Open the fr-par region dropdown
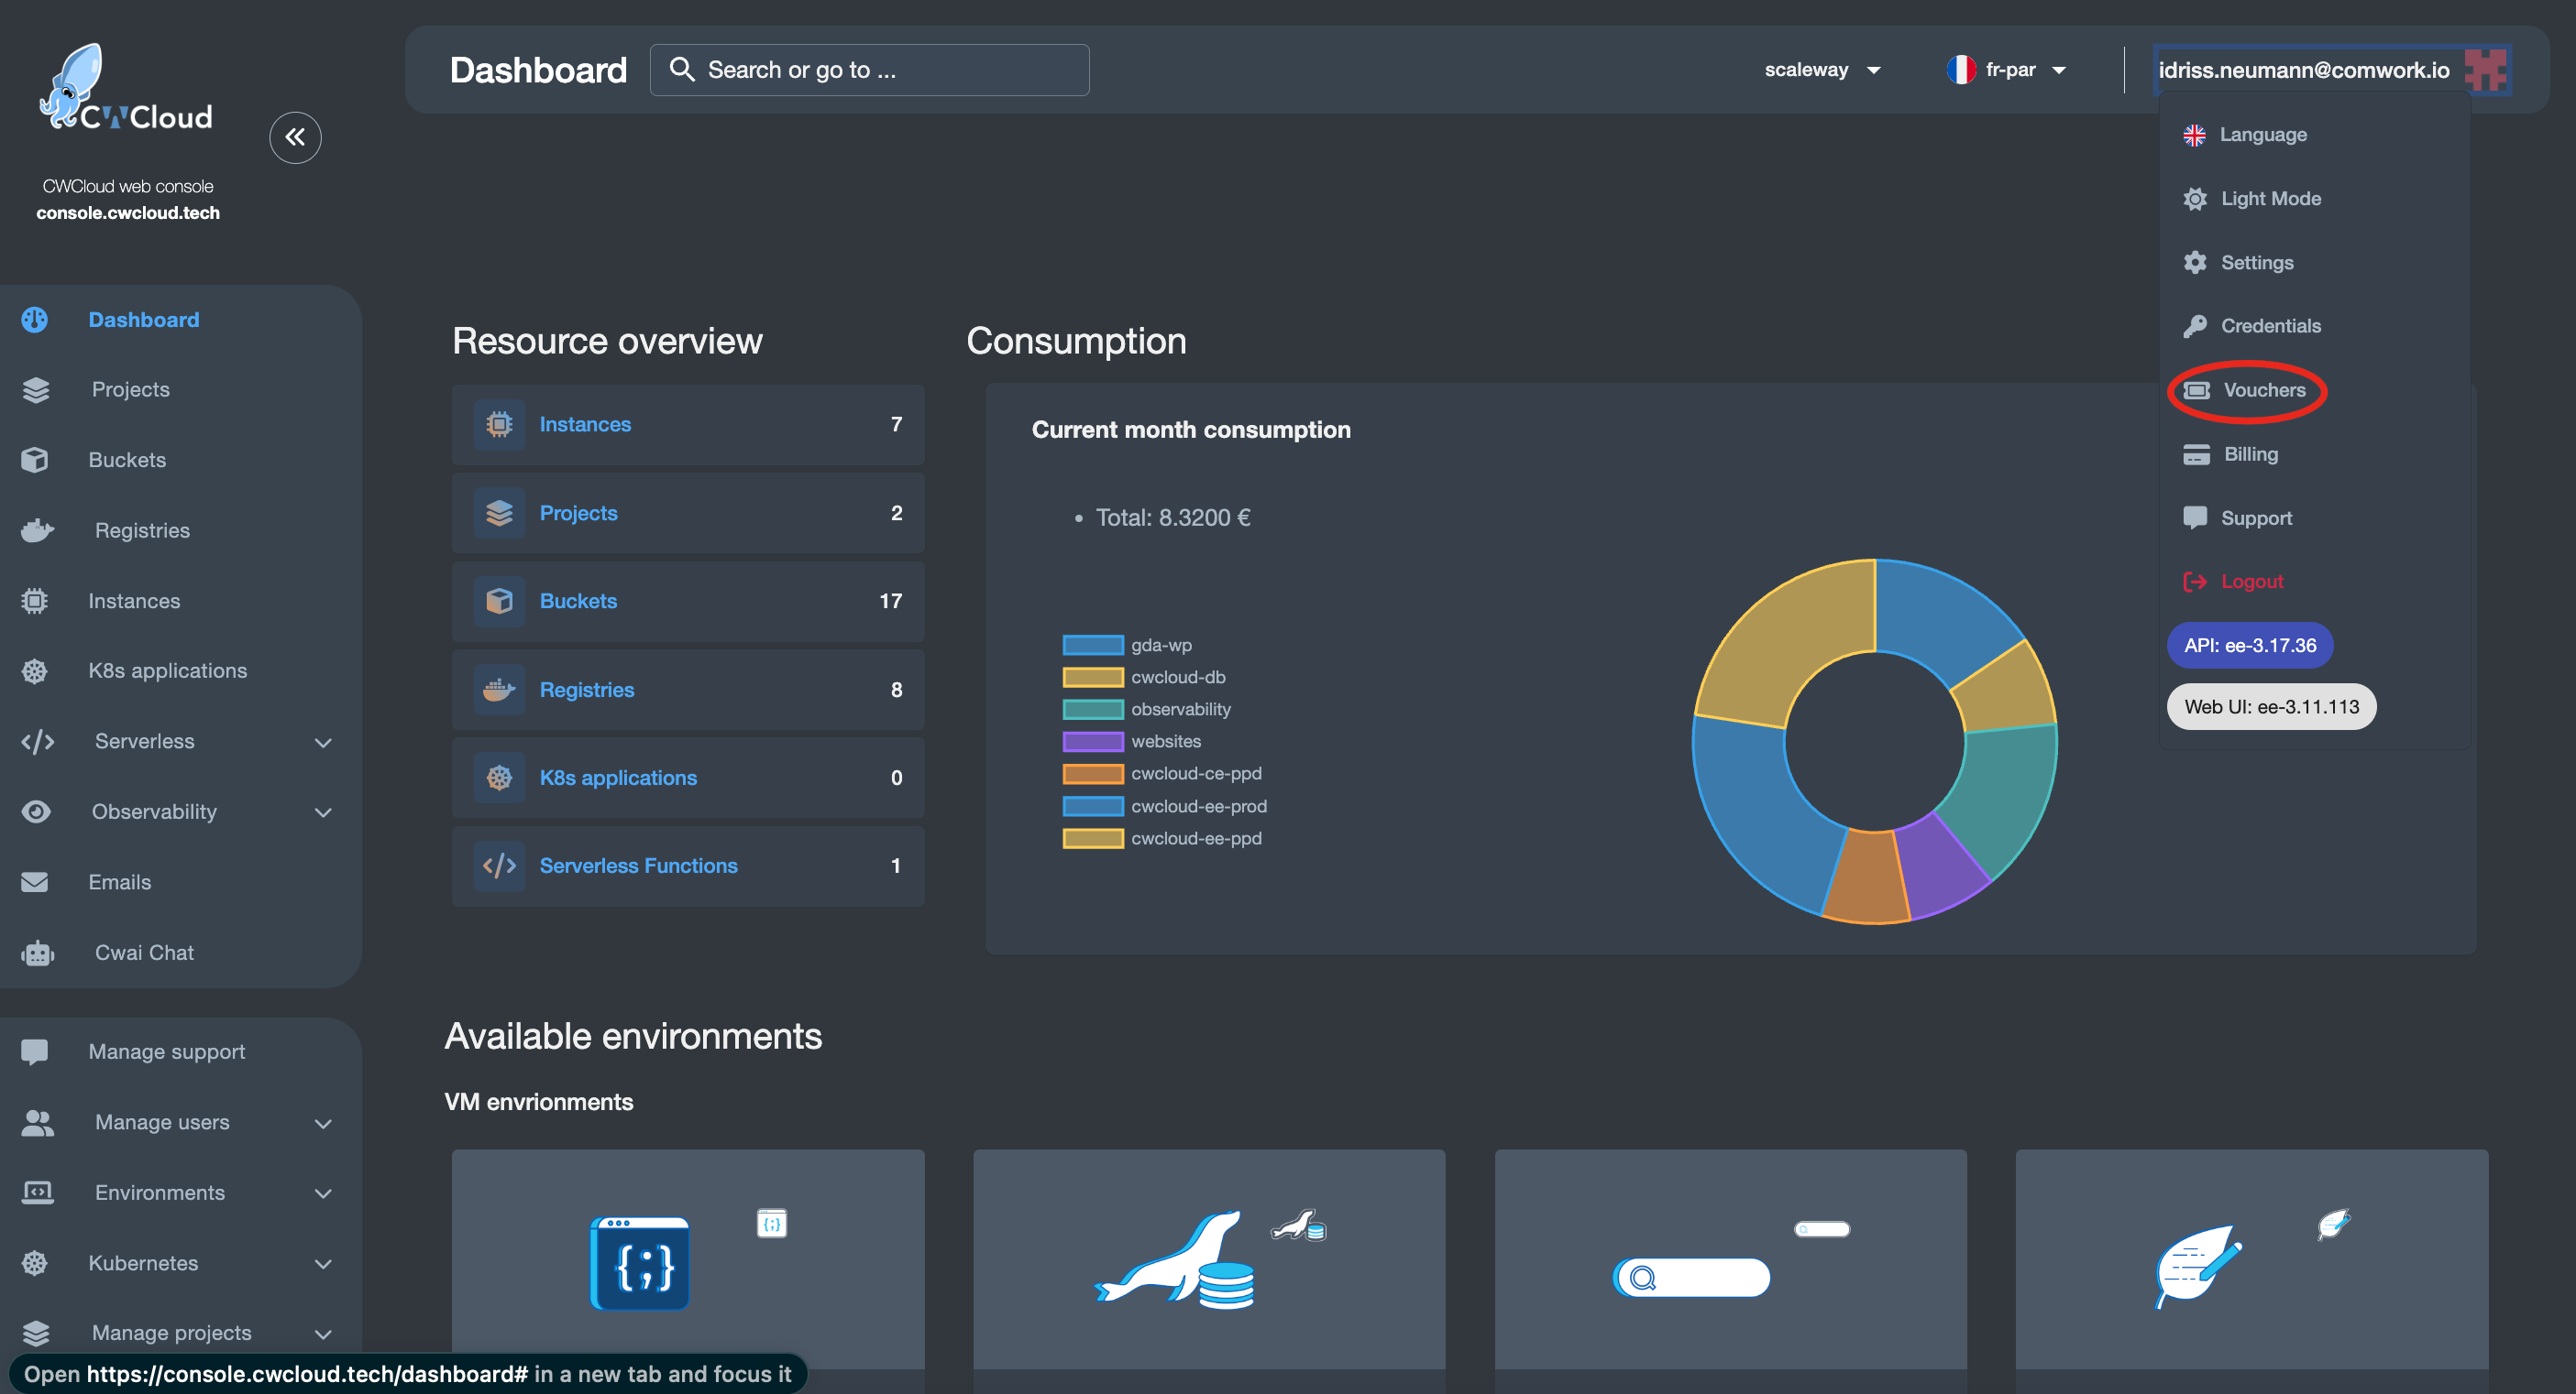 click(2006, 70)
